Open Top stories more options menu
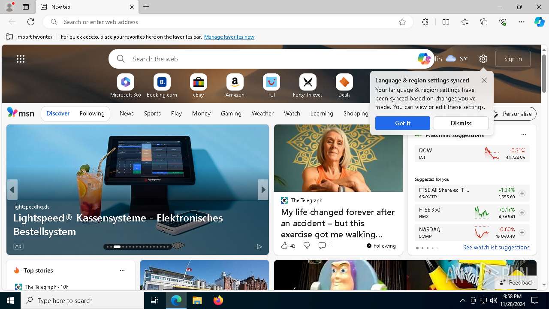 (x=122, y=270)
